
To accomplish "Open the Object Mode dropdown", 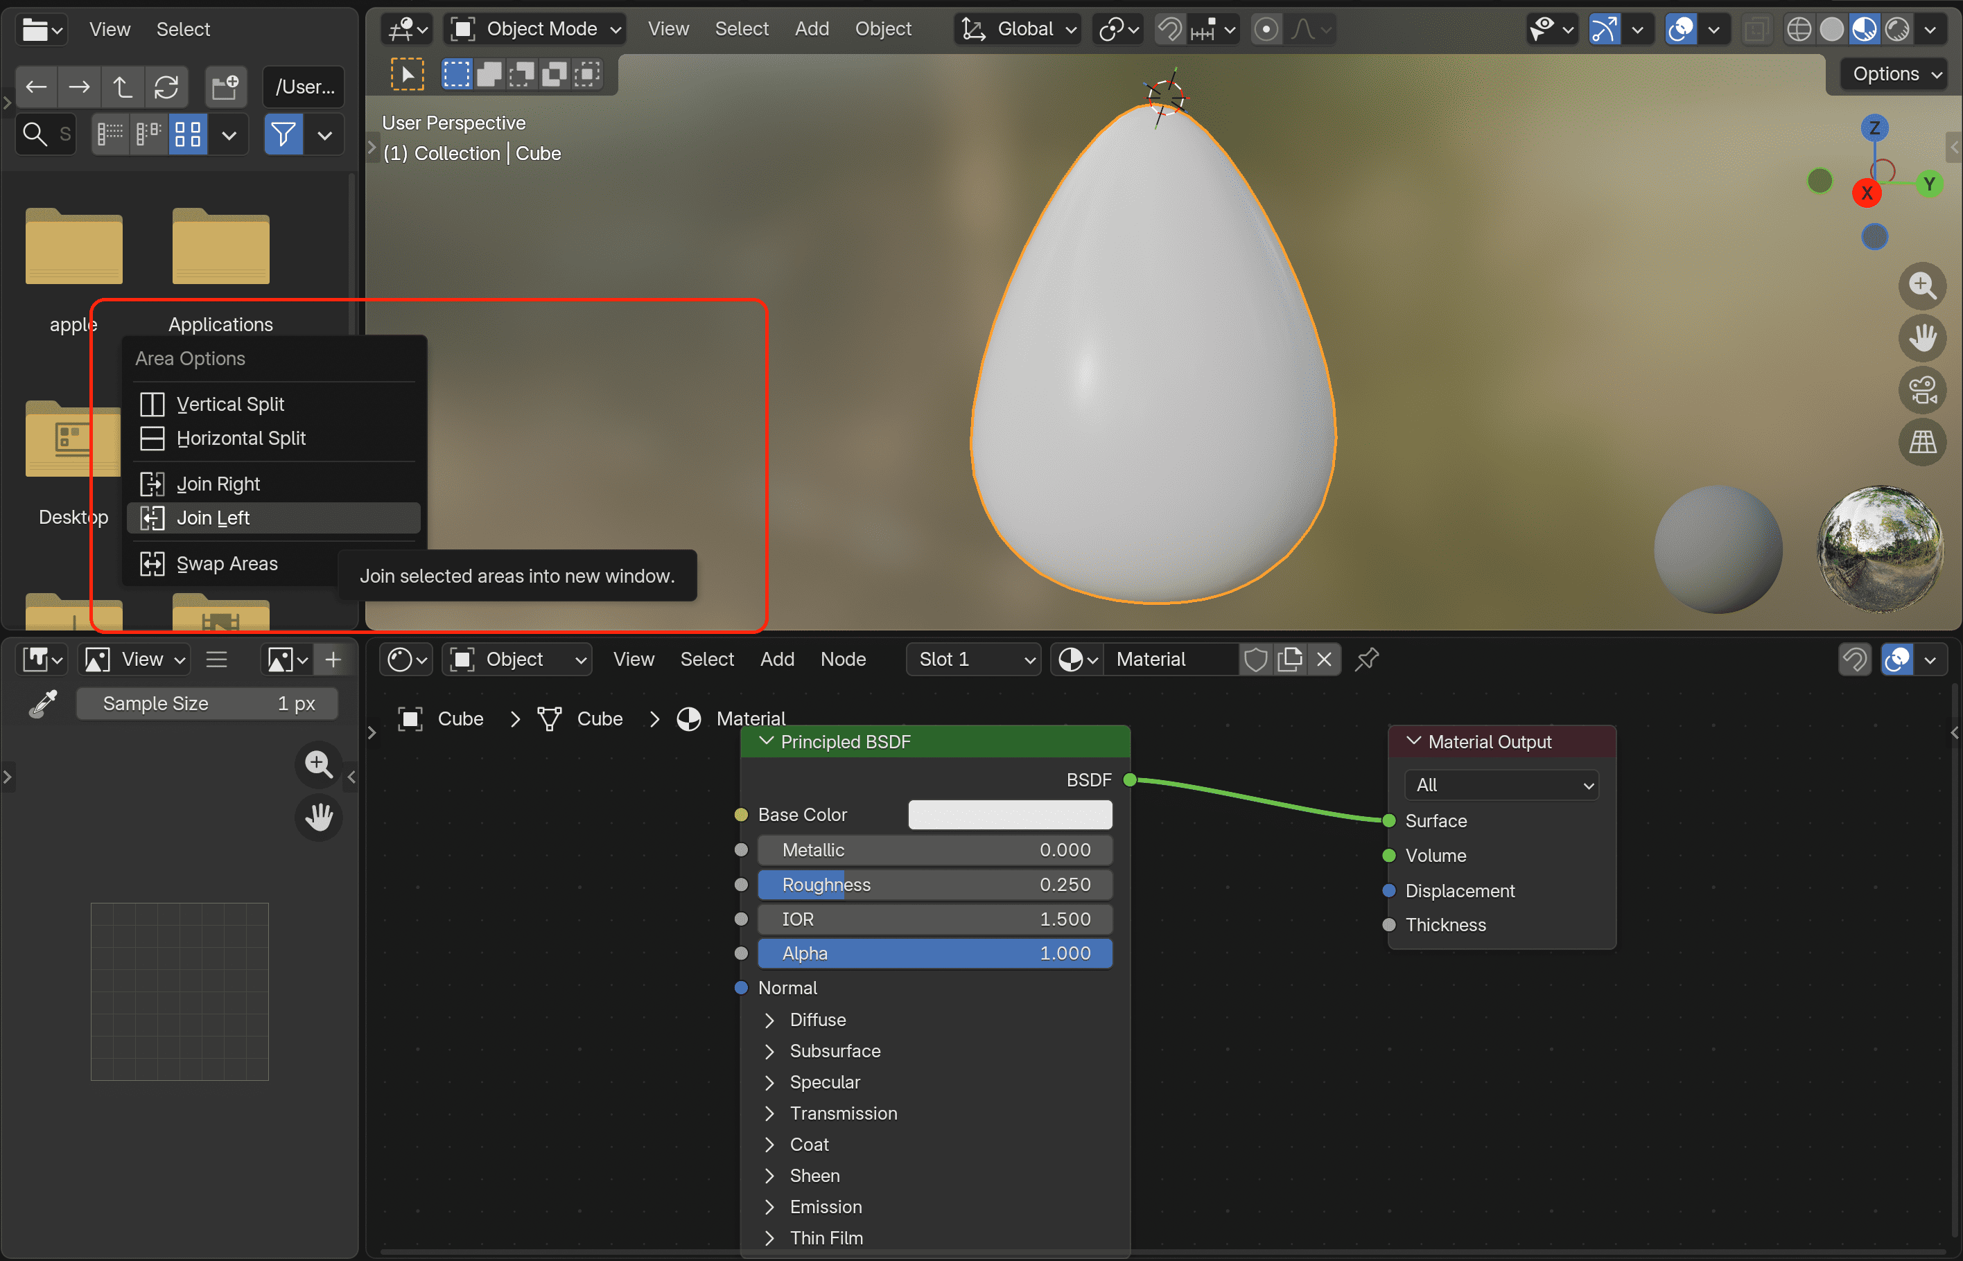I will 536,30.
